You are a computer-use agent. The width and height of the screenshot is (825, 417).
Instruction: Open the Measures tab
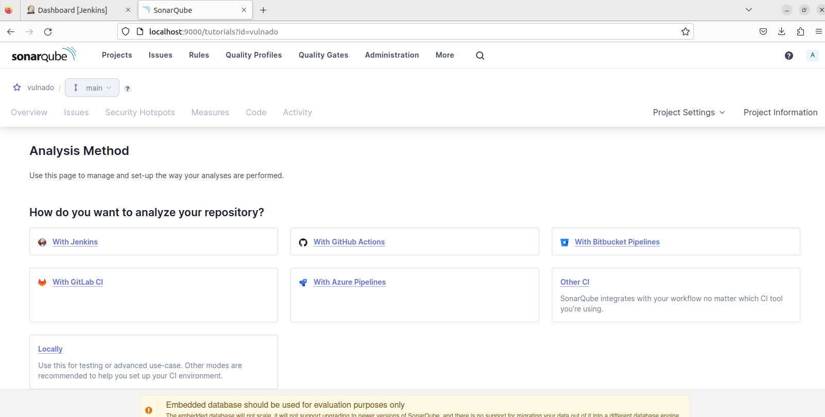click(x=210, y=112)
